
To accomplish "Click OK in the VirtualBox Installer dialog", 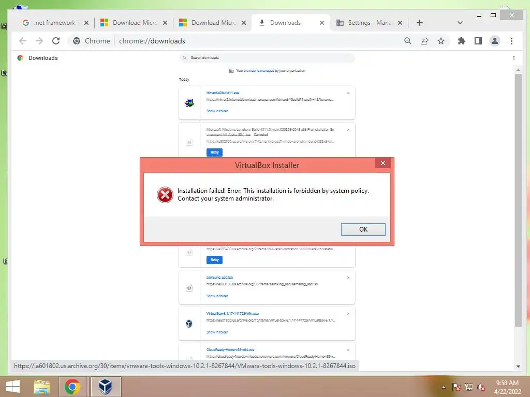I will point(363,229).
